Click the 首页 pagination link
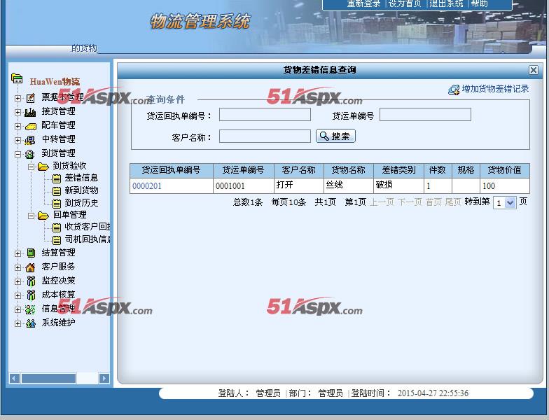549x420 pixels. point(433,202)
